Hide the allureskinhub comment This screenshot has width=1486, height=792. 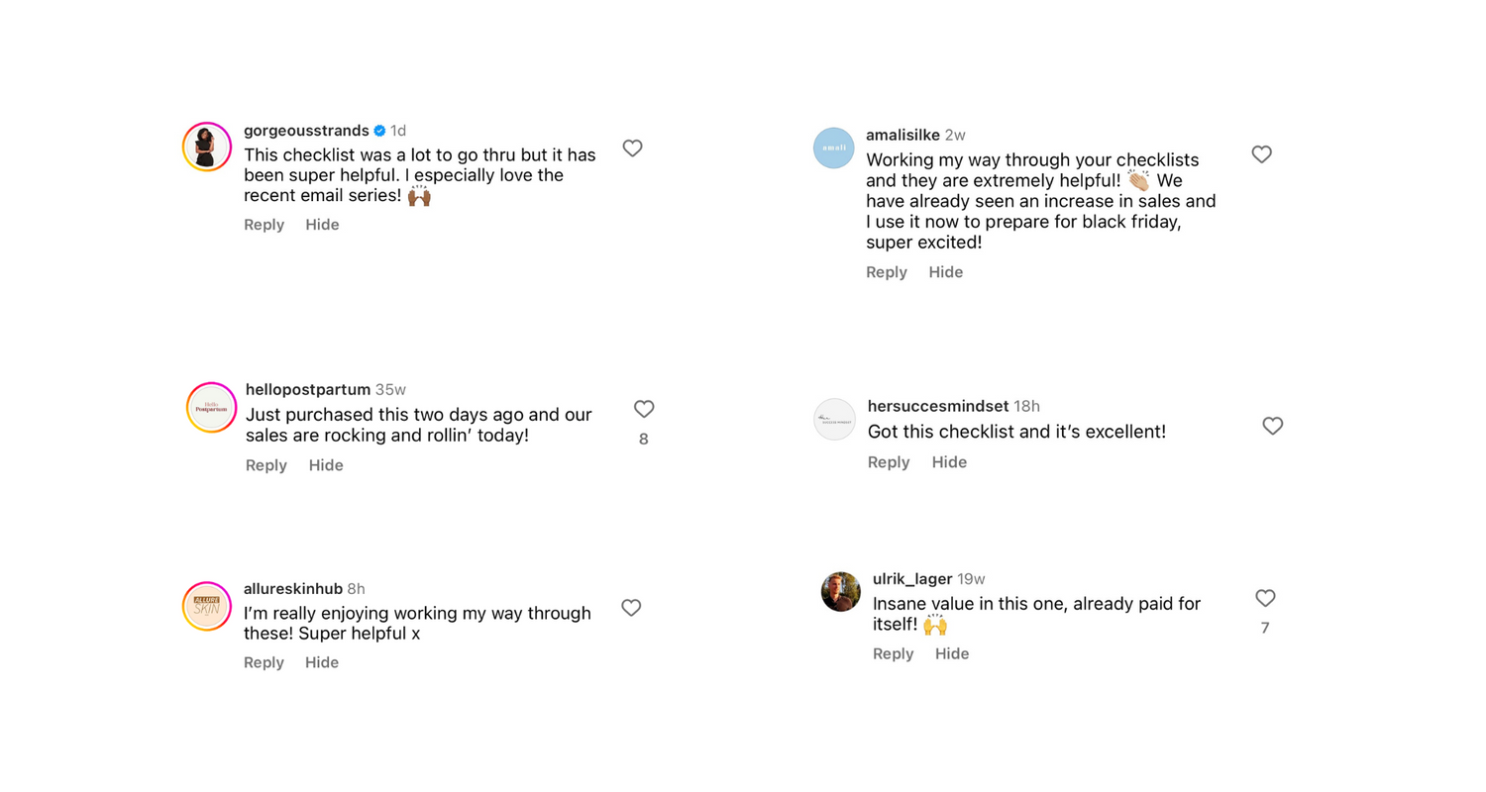click(x=322, y=662)
